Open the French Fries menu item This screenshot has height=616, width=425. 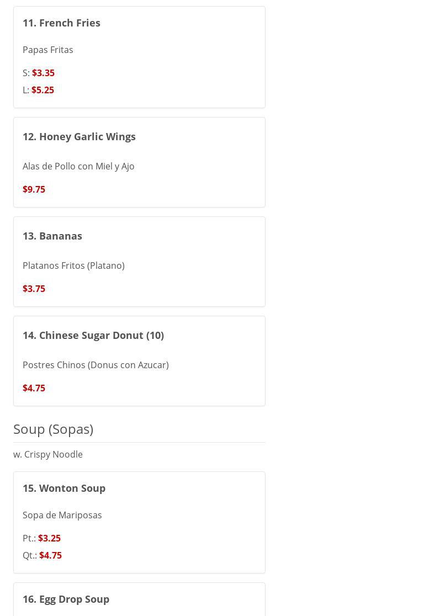click(61, 23)
